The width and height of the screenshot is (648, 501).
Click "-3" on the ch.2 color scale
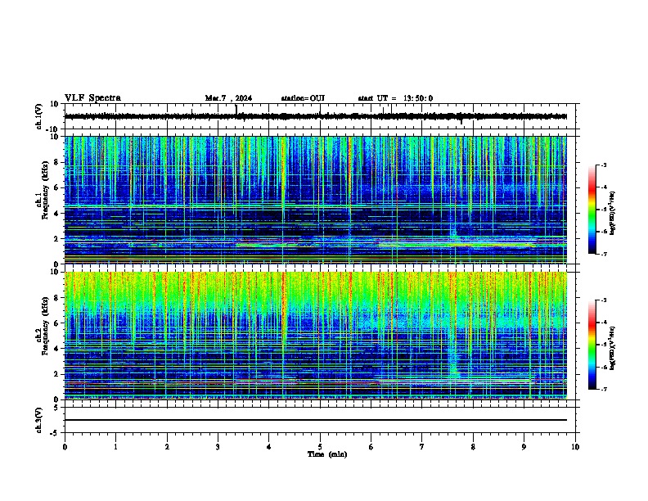(x=603, y=300)
